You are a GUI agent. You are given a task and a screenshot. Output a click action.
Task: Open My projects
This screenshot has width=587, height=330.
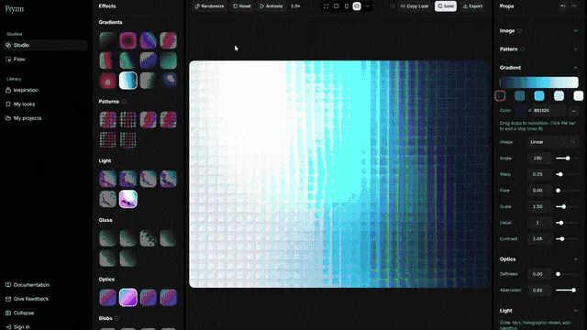[x=45, y=118]
